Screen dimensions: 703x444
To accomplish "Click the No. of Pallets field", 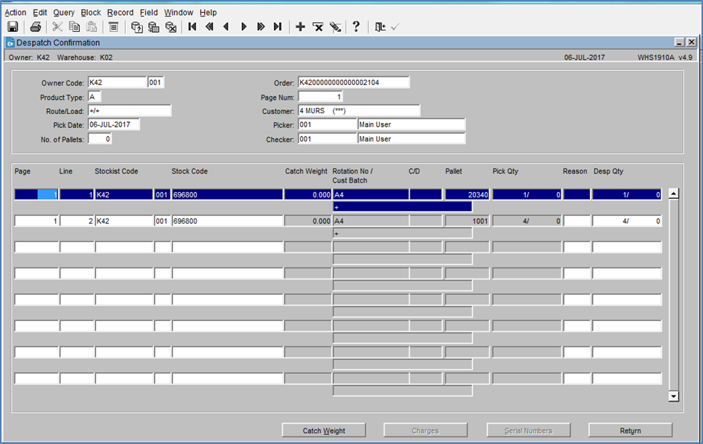I will pos(100,139).
